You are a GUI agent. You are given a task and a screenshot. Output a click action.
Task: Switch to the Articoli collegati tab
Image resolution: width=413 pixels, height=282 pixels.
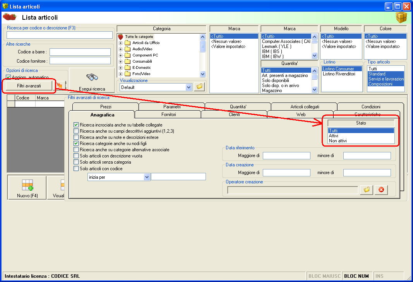point(305,107)
